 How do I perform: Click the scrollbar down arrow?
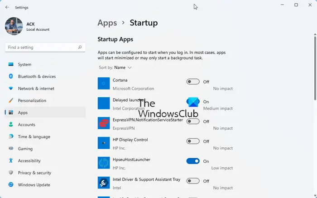pyautogui.click(x=315, y=196)
